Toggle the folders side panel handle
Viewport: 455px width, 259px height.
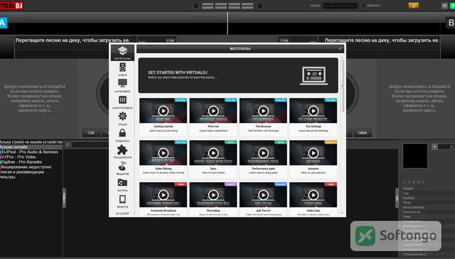[64, 198]
